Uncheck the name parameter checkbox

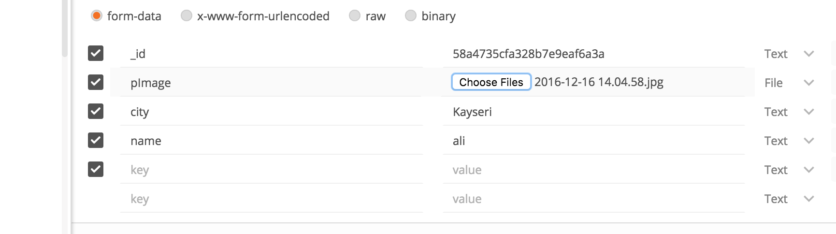click(96, 140)
